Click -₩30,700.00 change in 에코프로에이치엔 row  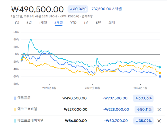pyautogui.click(x=116, y=121)
